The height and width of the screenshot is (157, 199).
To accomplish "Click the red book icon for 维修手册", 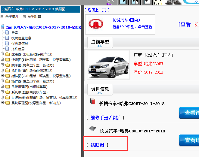I will (x=93, y=101).
